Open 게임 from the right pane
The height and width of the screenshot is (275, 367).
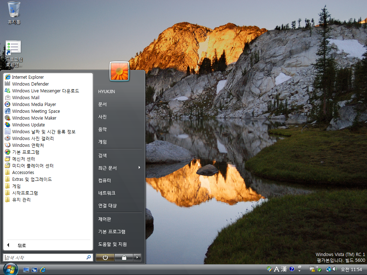tap(119, 142)
